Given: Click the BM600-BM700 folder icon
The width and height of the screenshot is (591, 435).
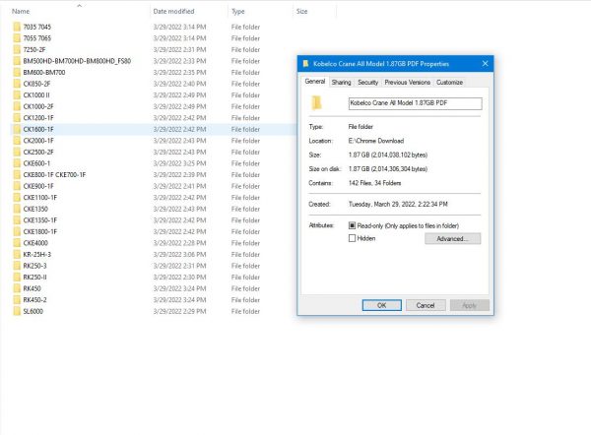Looking at the screenshot, I should tap(17, 72).
